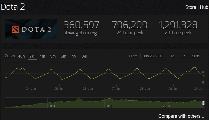This screenshot has height=120, width=209.
Task: Click 2016 in the navigator timeline
Action: [x=109, y=106]
